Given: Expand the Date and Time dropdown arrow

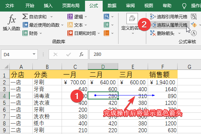Looking at the screenshot, I should [x=99, y=33].
